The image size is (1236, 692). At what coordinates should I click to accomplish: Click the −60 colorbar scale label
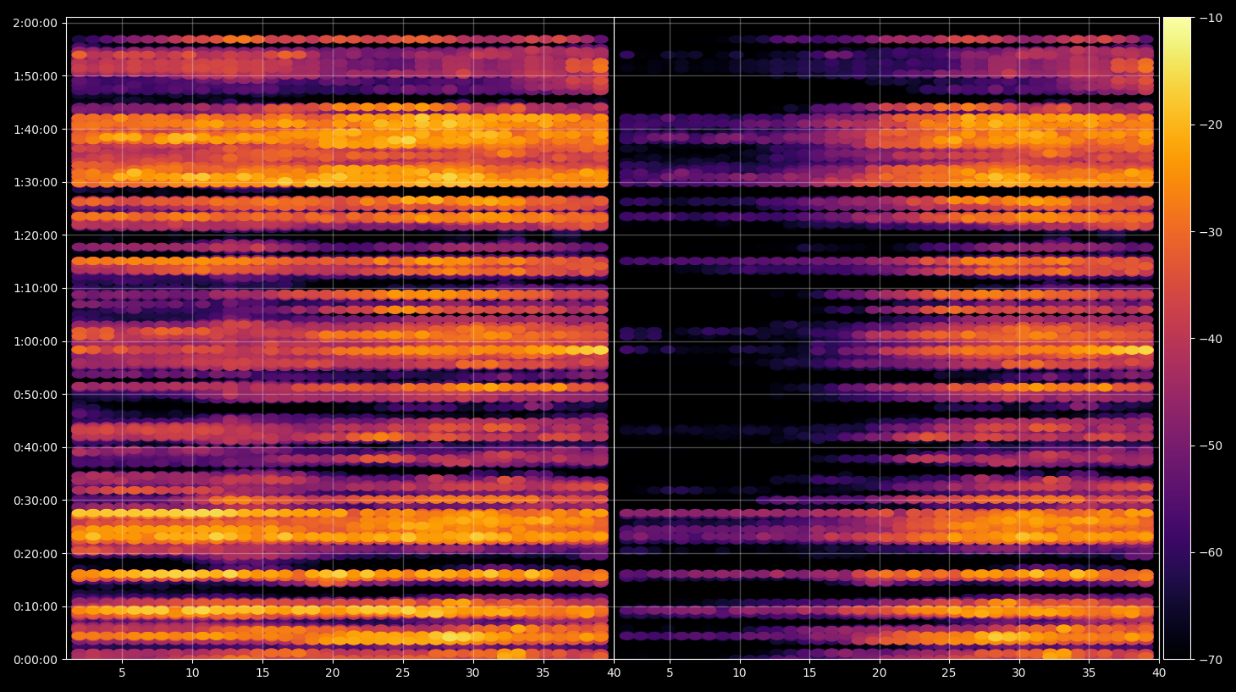click(x=1211, y=552)
